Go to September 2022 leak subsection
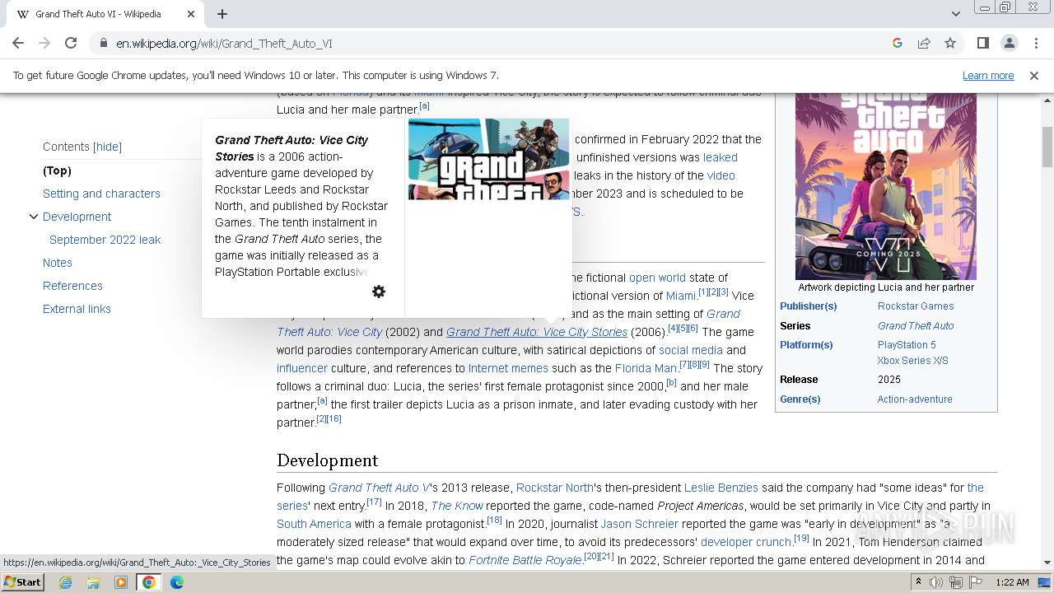This screenshot has width=1054, height=593. 105,240
